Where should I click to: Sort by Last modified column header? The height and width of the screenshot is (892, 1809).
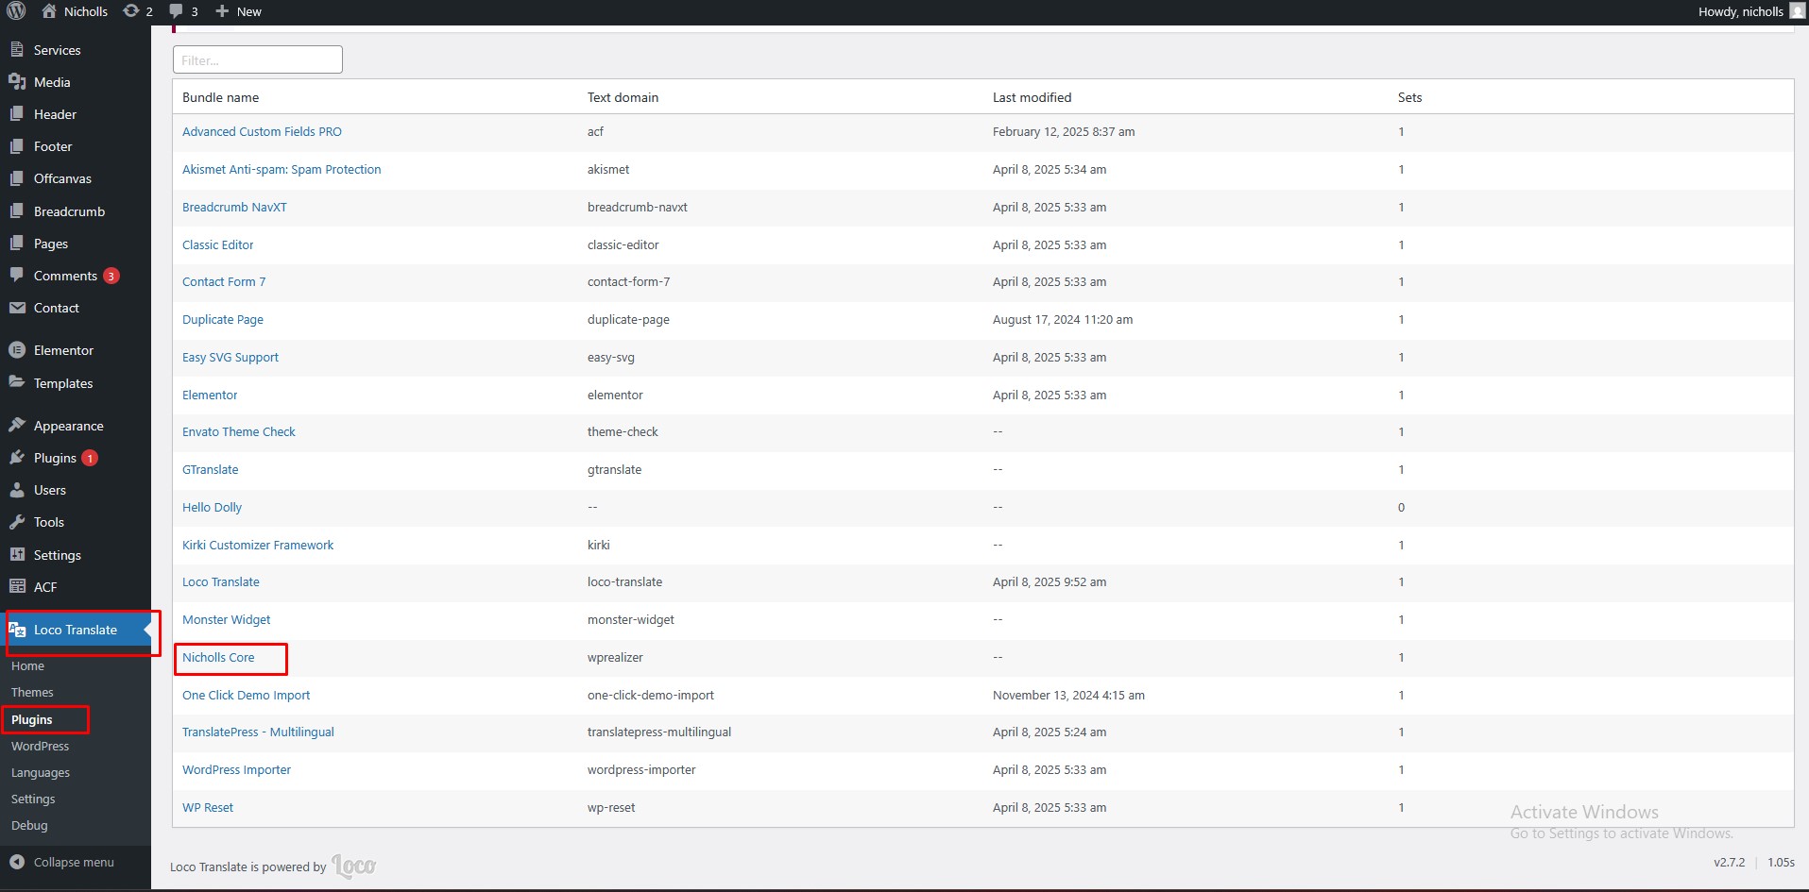(x=1032, y=97)
